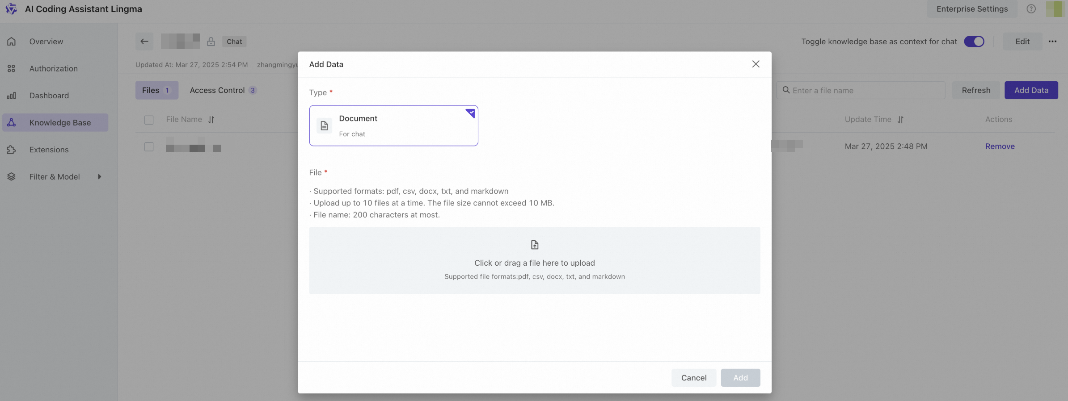Sort by Update Time arrows icon
Viewport: 1068px width, 401px height.
[900, 120]
